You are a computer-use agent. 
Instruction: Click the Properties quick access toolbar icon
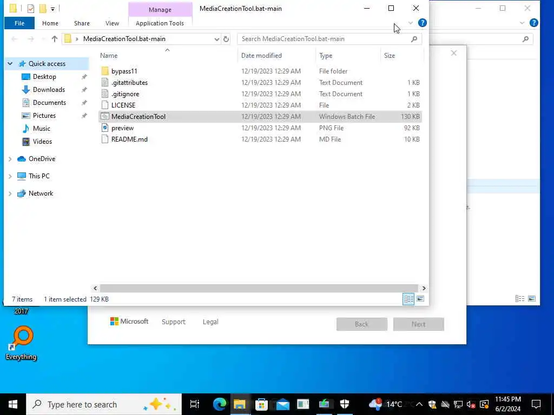(x=31, y=8)
